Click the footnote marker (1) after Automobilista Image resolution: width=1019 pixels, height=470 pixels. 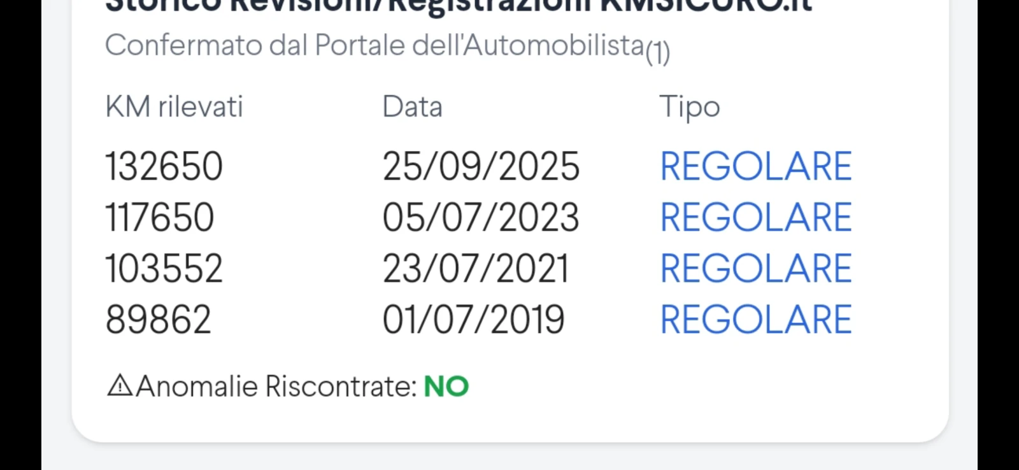[x=658, y=52]
